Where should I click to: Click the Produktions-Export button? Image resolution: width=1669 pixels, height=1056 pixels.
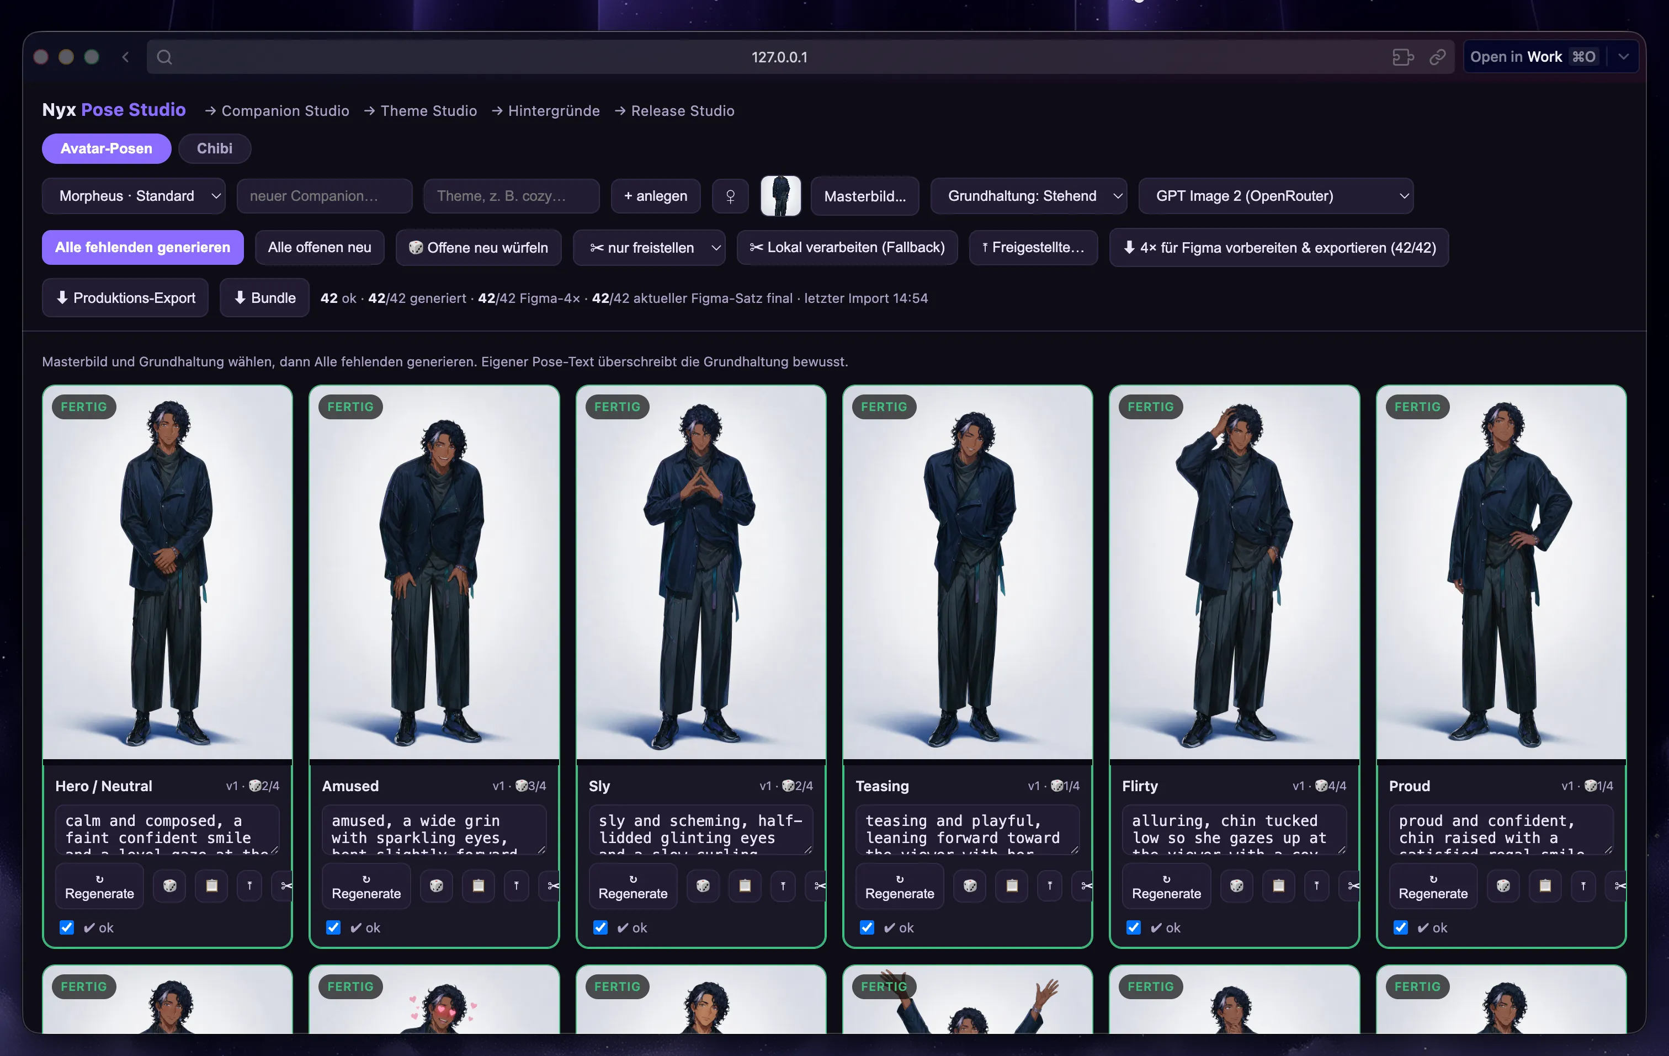(125, 298)
